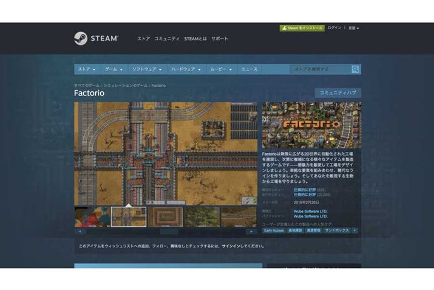
Task: Open コミュニティ in top navigation
Action: (x=167, y=38)
